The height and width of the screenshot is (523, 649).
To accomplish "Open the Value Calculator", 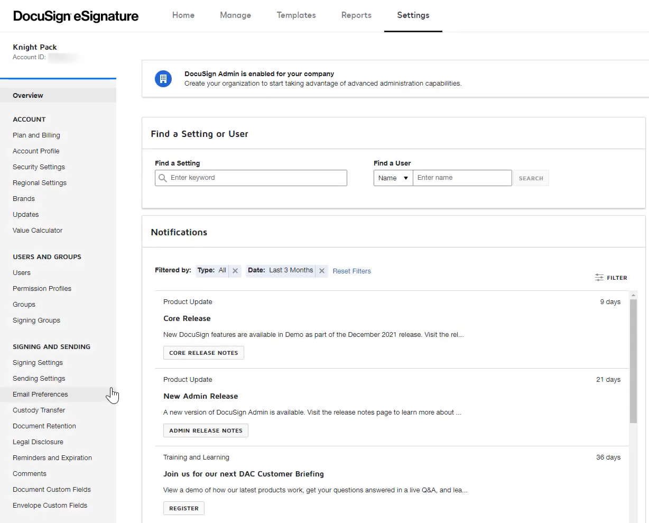I will 38,231.
